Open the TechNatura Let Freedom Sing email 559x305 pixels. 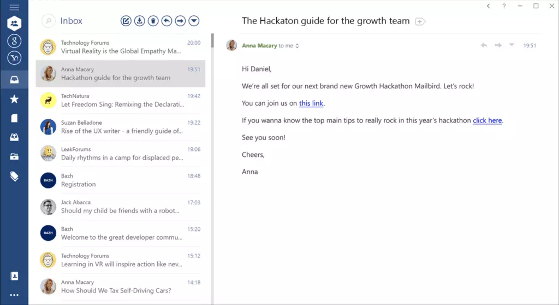[x=121, y=100]
